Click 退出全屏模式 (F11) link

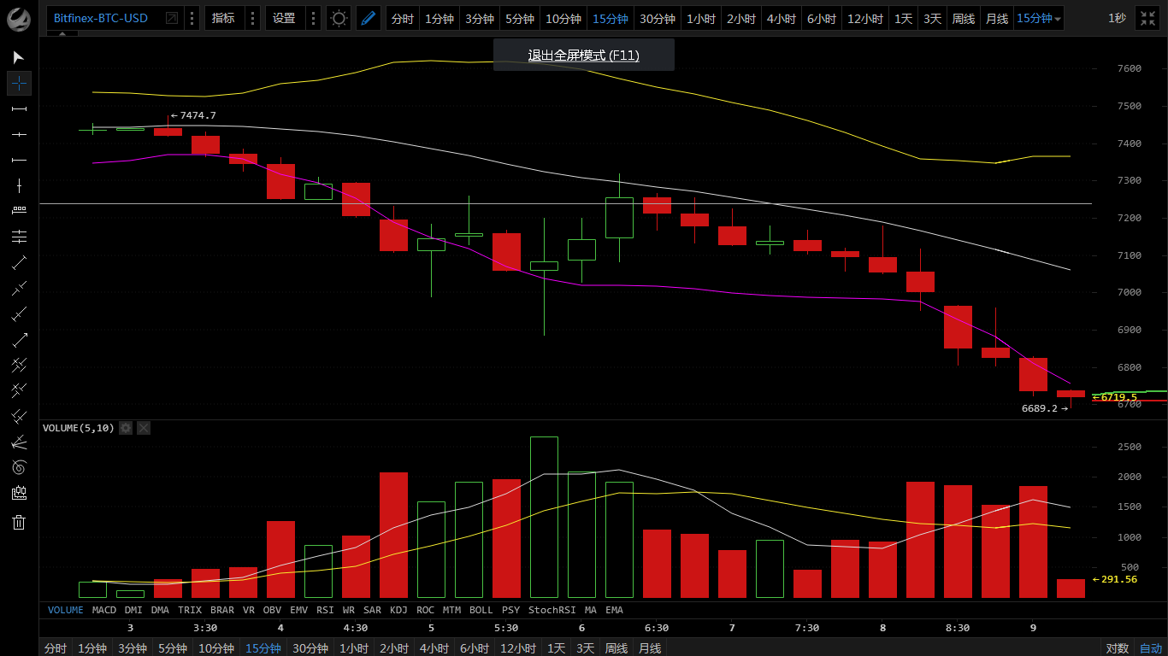tap(584, 56)
